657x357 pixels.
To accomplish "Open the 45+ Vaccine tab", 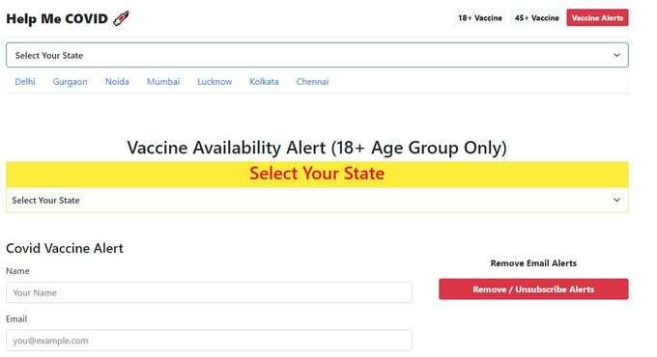I will (x=537, y=18).
